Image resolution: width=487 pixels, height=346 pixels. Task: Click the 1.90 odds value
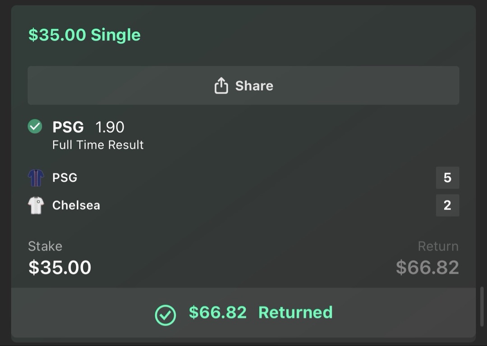tap(110, 127)
